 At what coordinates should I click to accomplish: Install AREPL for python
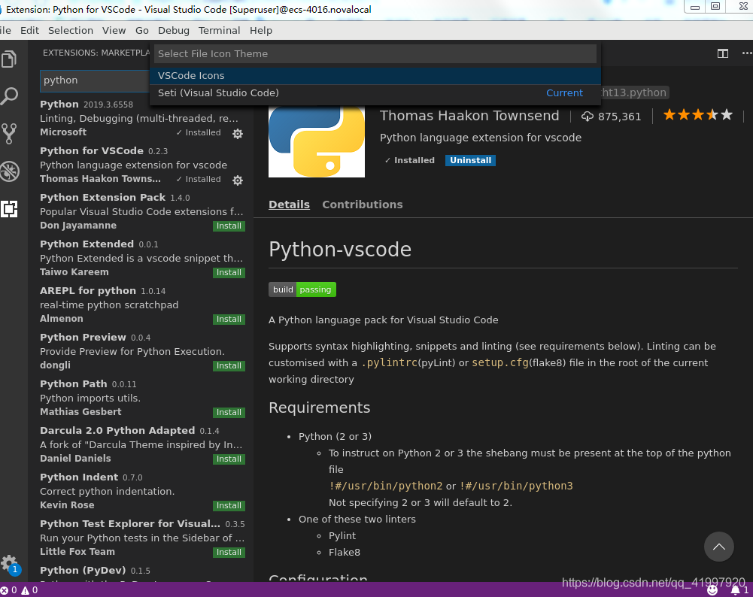click(x=229, y=319)
